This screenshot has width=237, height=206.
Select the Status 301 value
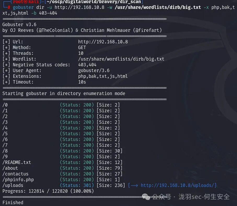[77, 185]
